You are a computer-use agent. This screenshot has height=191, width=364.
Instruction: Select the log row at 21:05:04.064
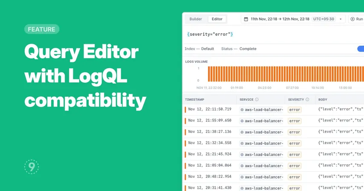coord(273,166)
